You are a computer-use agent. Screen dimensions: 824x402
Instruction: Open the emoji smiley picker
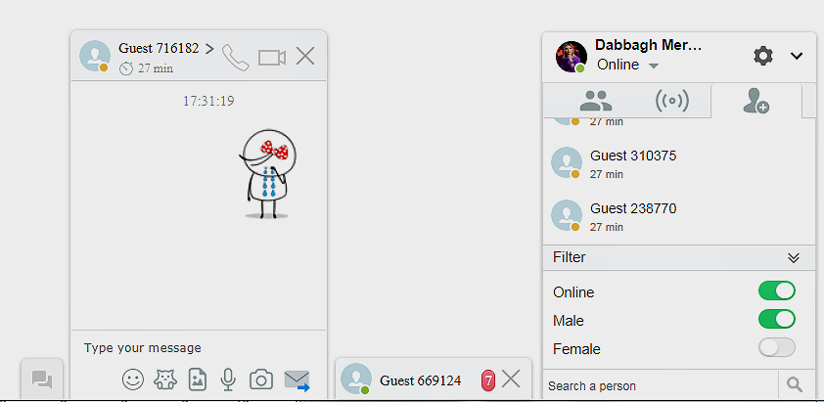pos(133,379)
